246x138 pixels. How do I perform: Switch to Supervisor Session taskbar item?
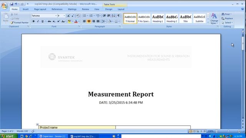pos(53,136)
